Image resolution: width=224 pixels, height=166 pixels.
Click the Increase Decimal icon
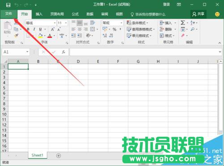point(105,35)
